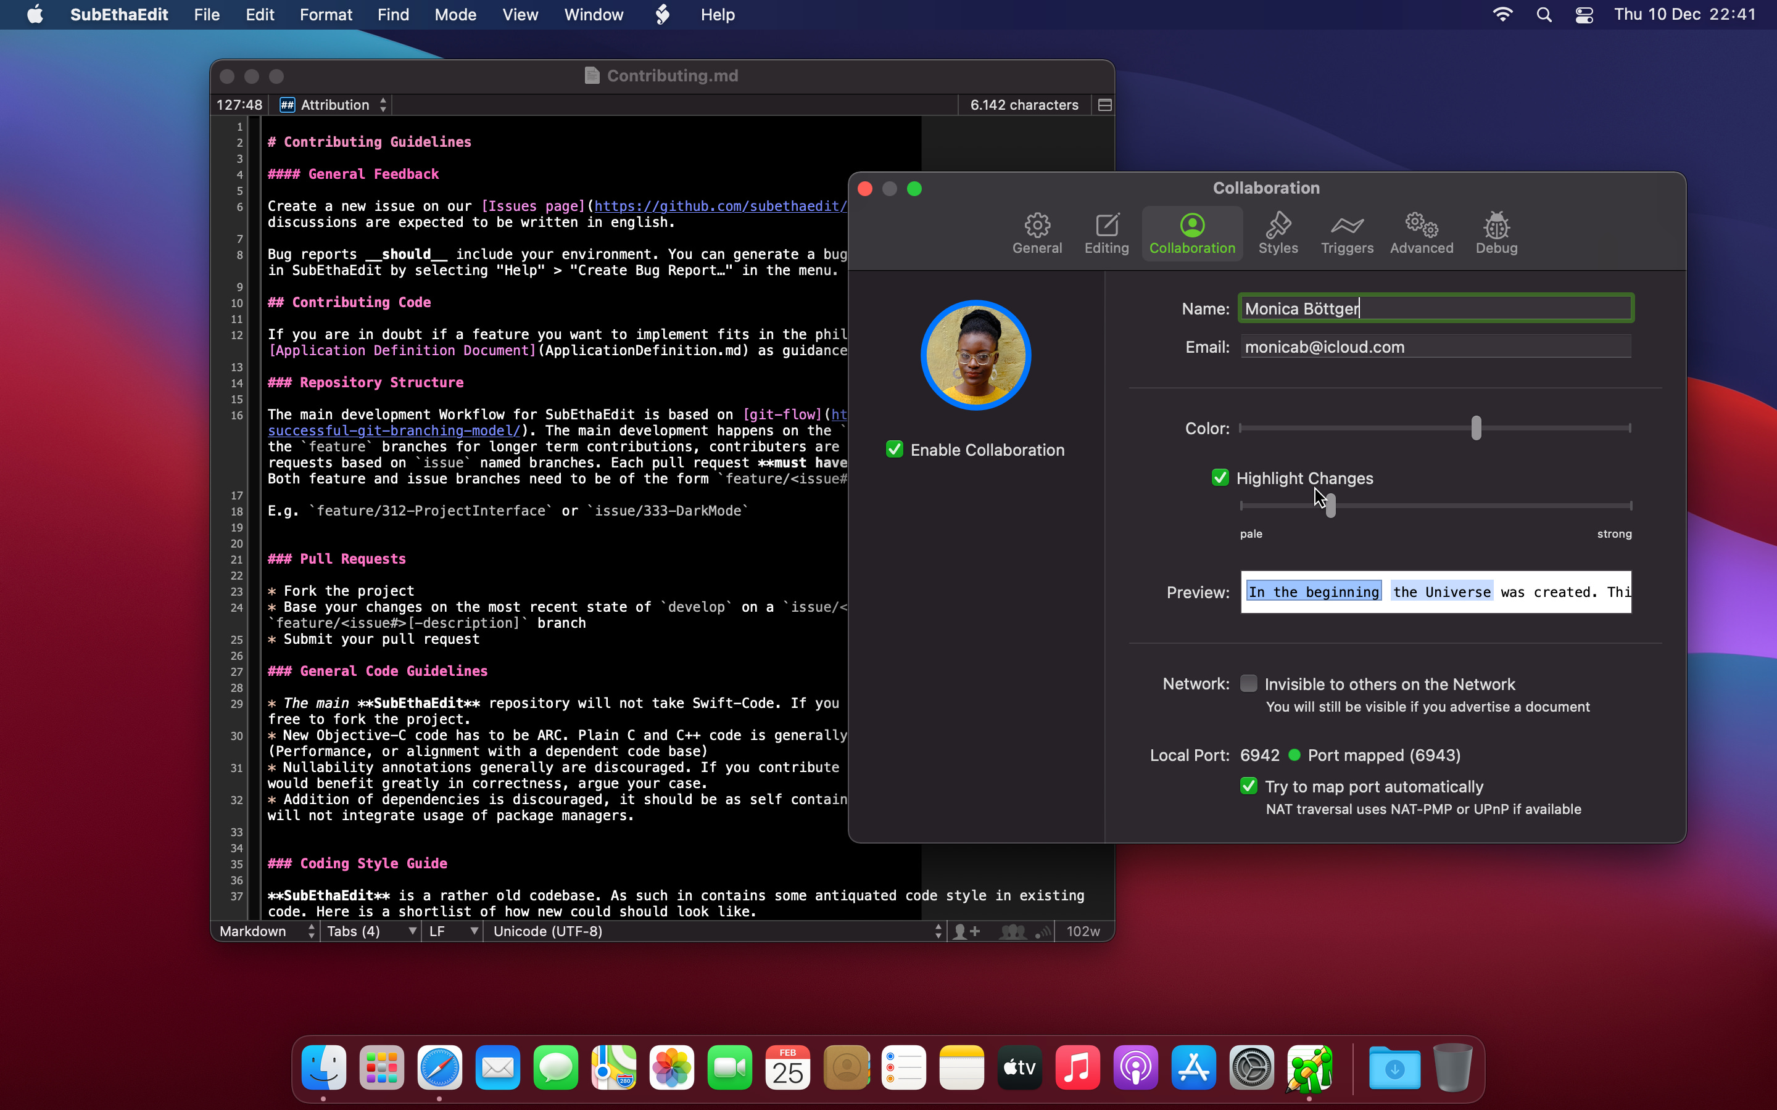Open the Advanced settings panel
Screen dimensions: 1777x1110
coord(1422,230)
